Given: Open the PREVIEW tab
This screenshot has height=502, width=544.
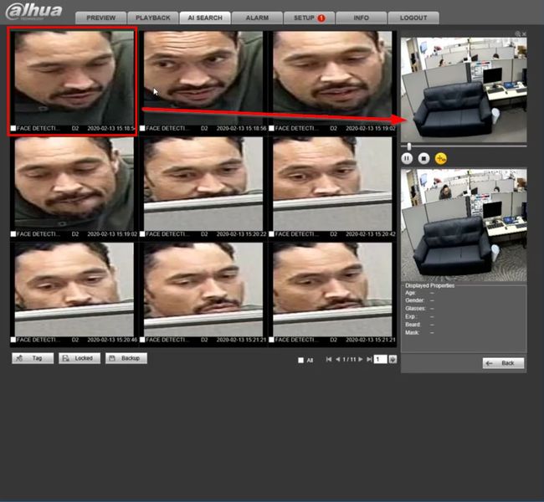Looking at the screenshot, I should click(101, 18).
